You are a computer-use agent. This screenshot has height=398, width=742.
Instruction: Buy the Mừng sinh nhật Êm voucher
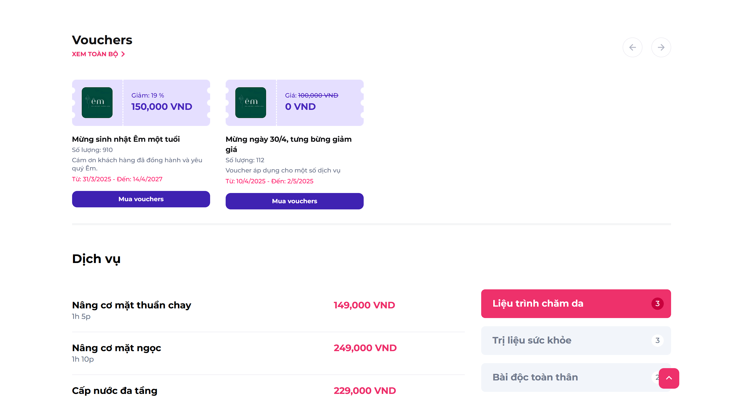point(141,199)
